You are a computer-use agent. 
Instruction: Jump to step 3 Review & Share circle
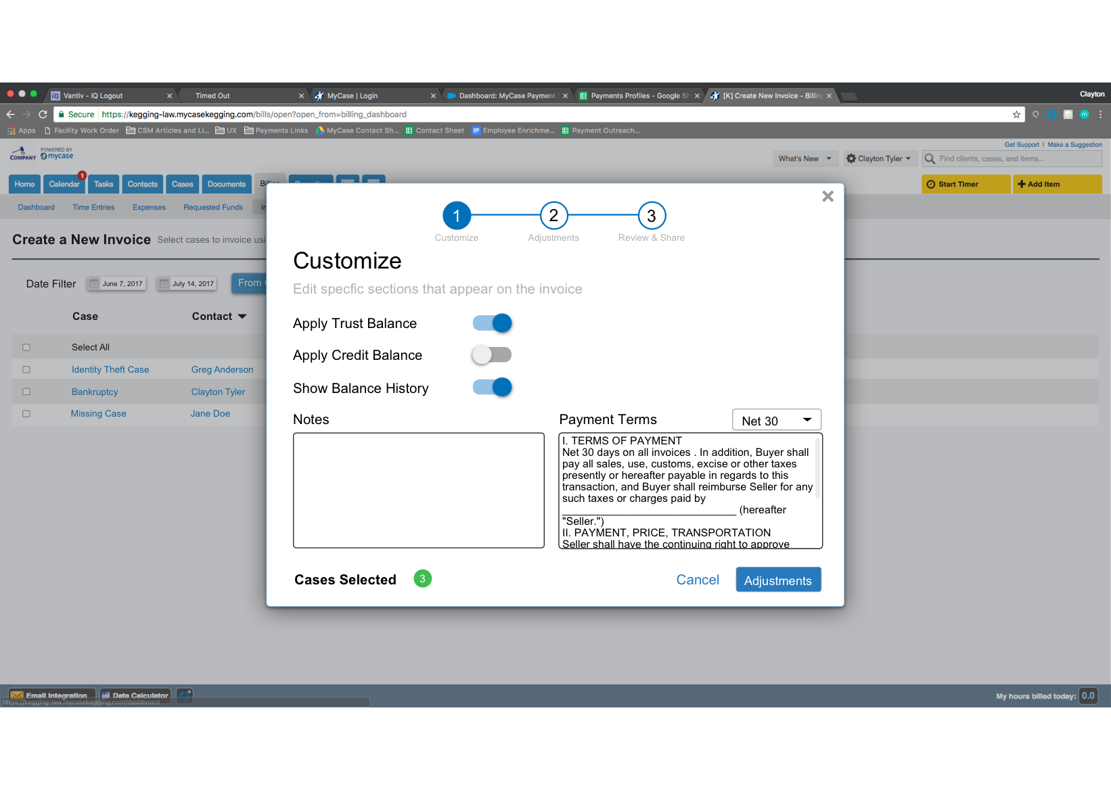[x=652, y=216]
